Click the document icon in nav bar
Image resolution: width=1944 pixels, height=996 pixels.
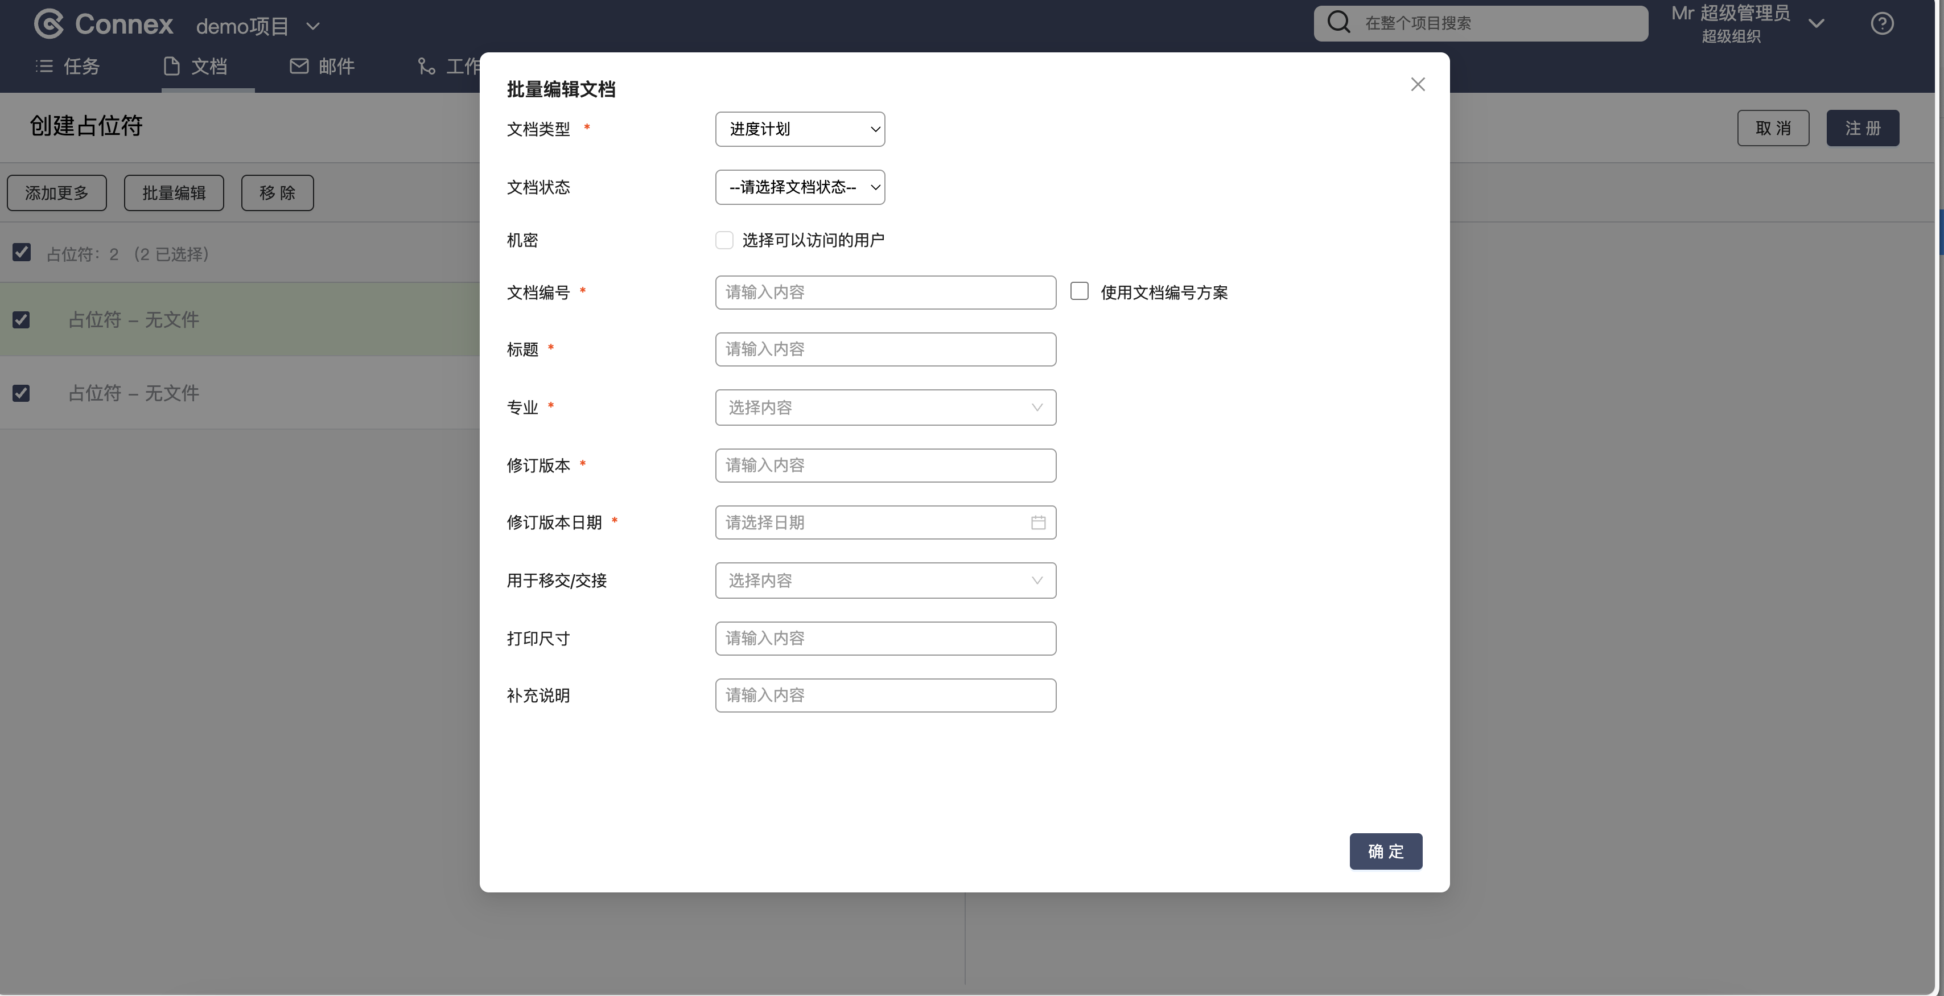(x=171, y=67)
